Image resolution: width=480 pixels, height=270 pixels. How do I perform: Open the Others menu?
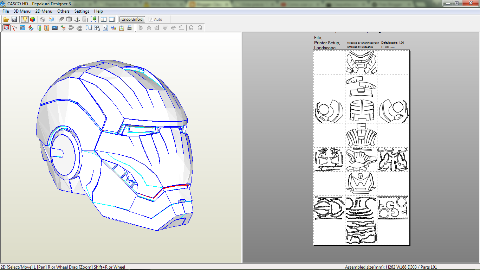tap(64, 11)
